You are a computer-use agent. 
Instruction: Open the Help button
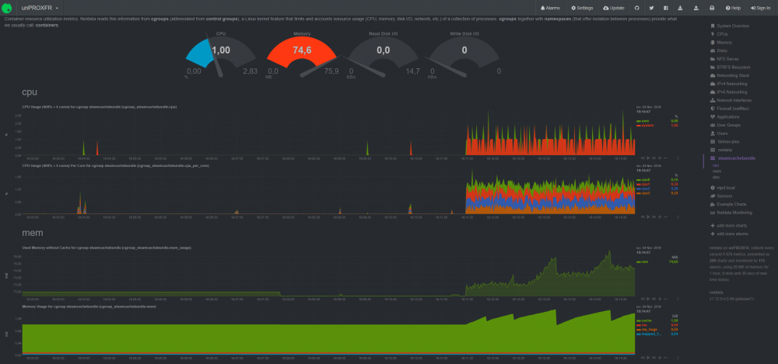point(733,8)
